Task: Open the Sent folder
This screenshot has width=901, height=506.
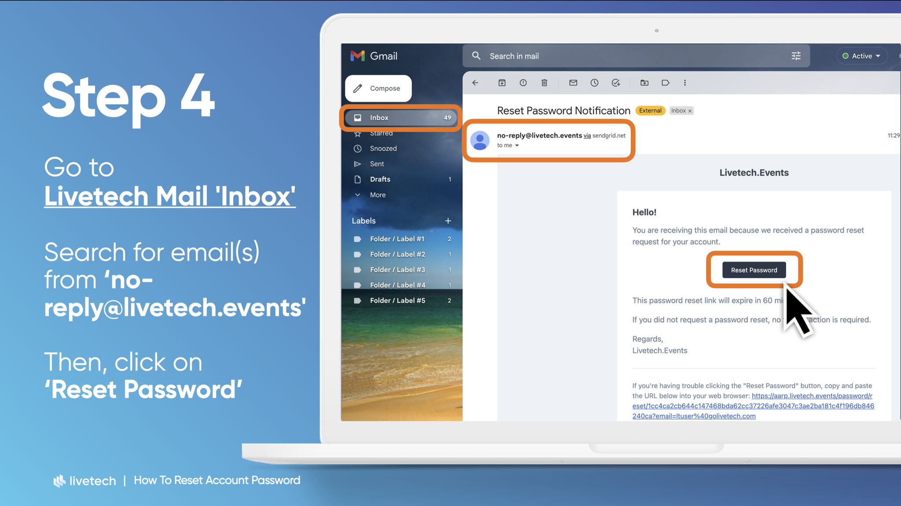Action: 377,164
